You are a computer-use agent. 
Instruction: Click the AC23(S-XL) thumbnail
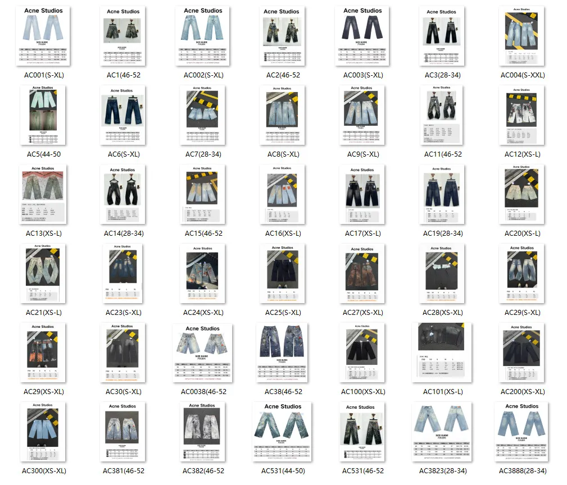pos(123,273)
